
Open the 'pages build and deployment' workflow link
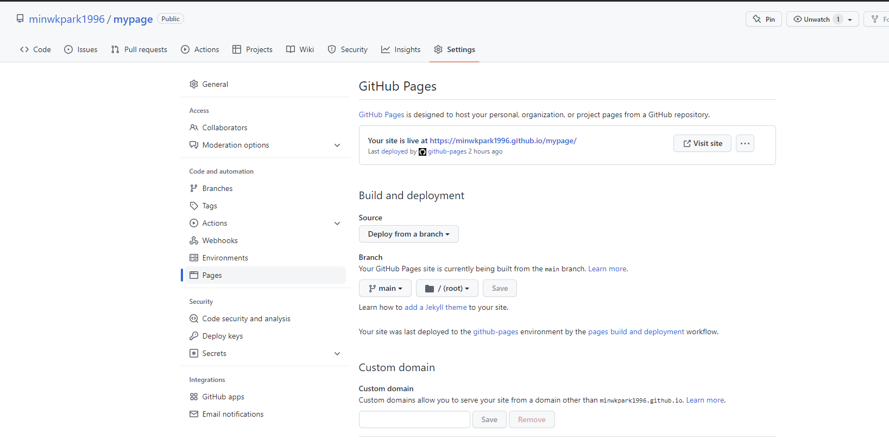(636, 332)
